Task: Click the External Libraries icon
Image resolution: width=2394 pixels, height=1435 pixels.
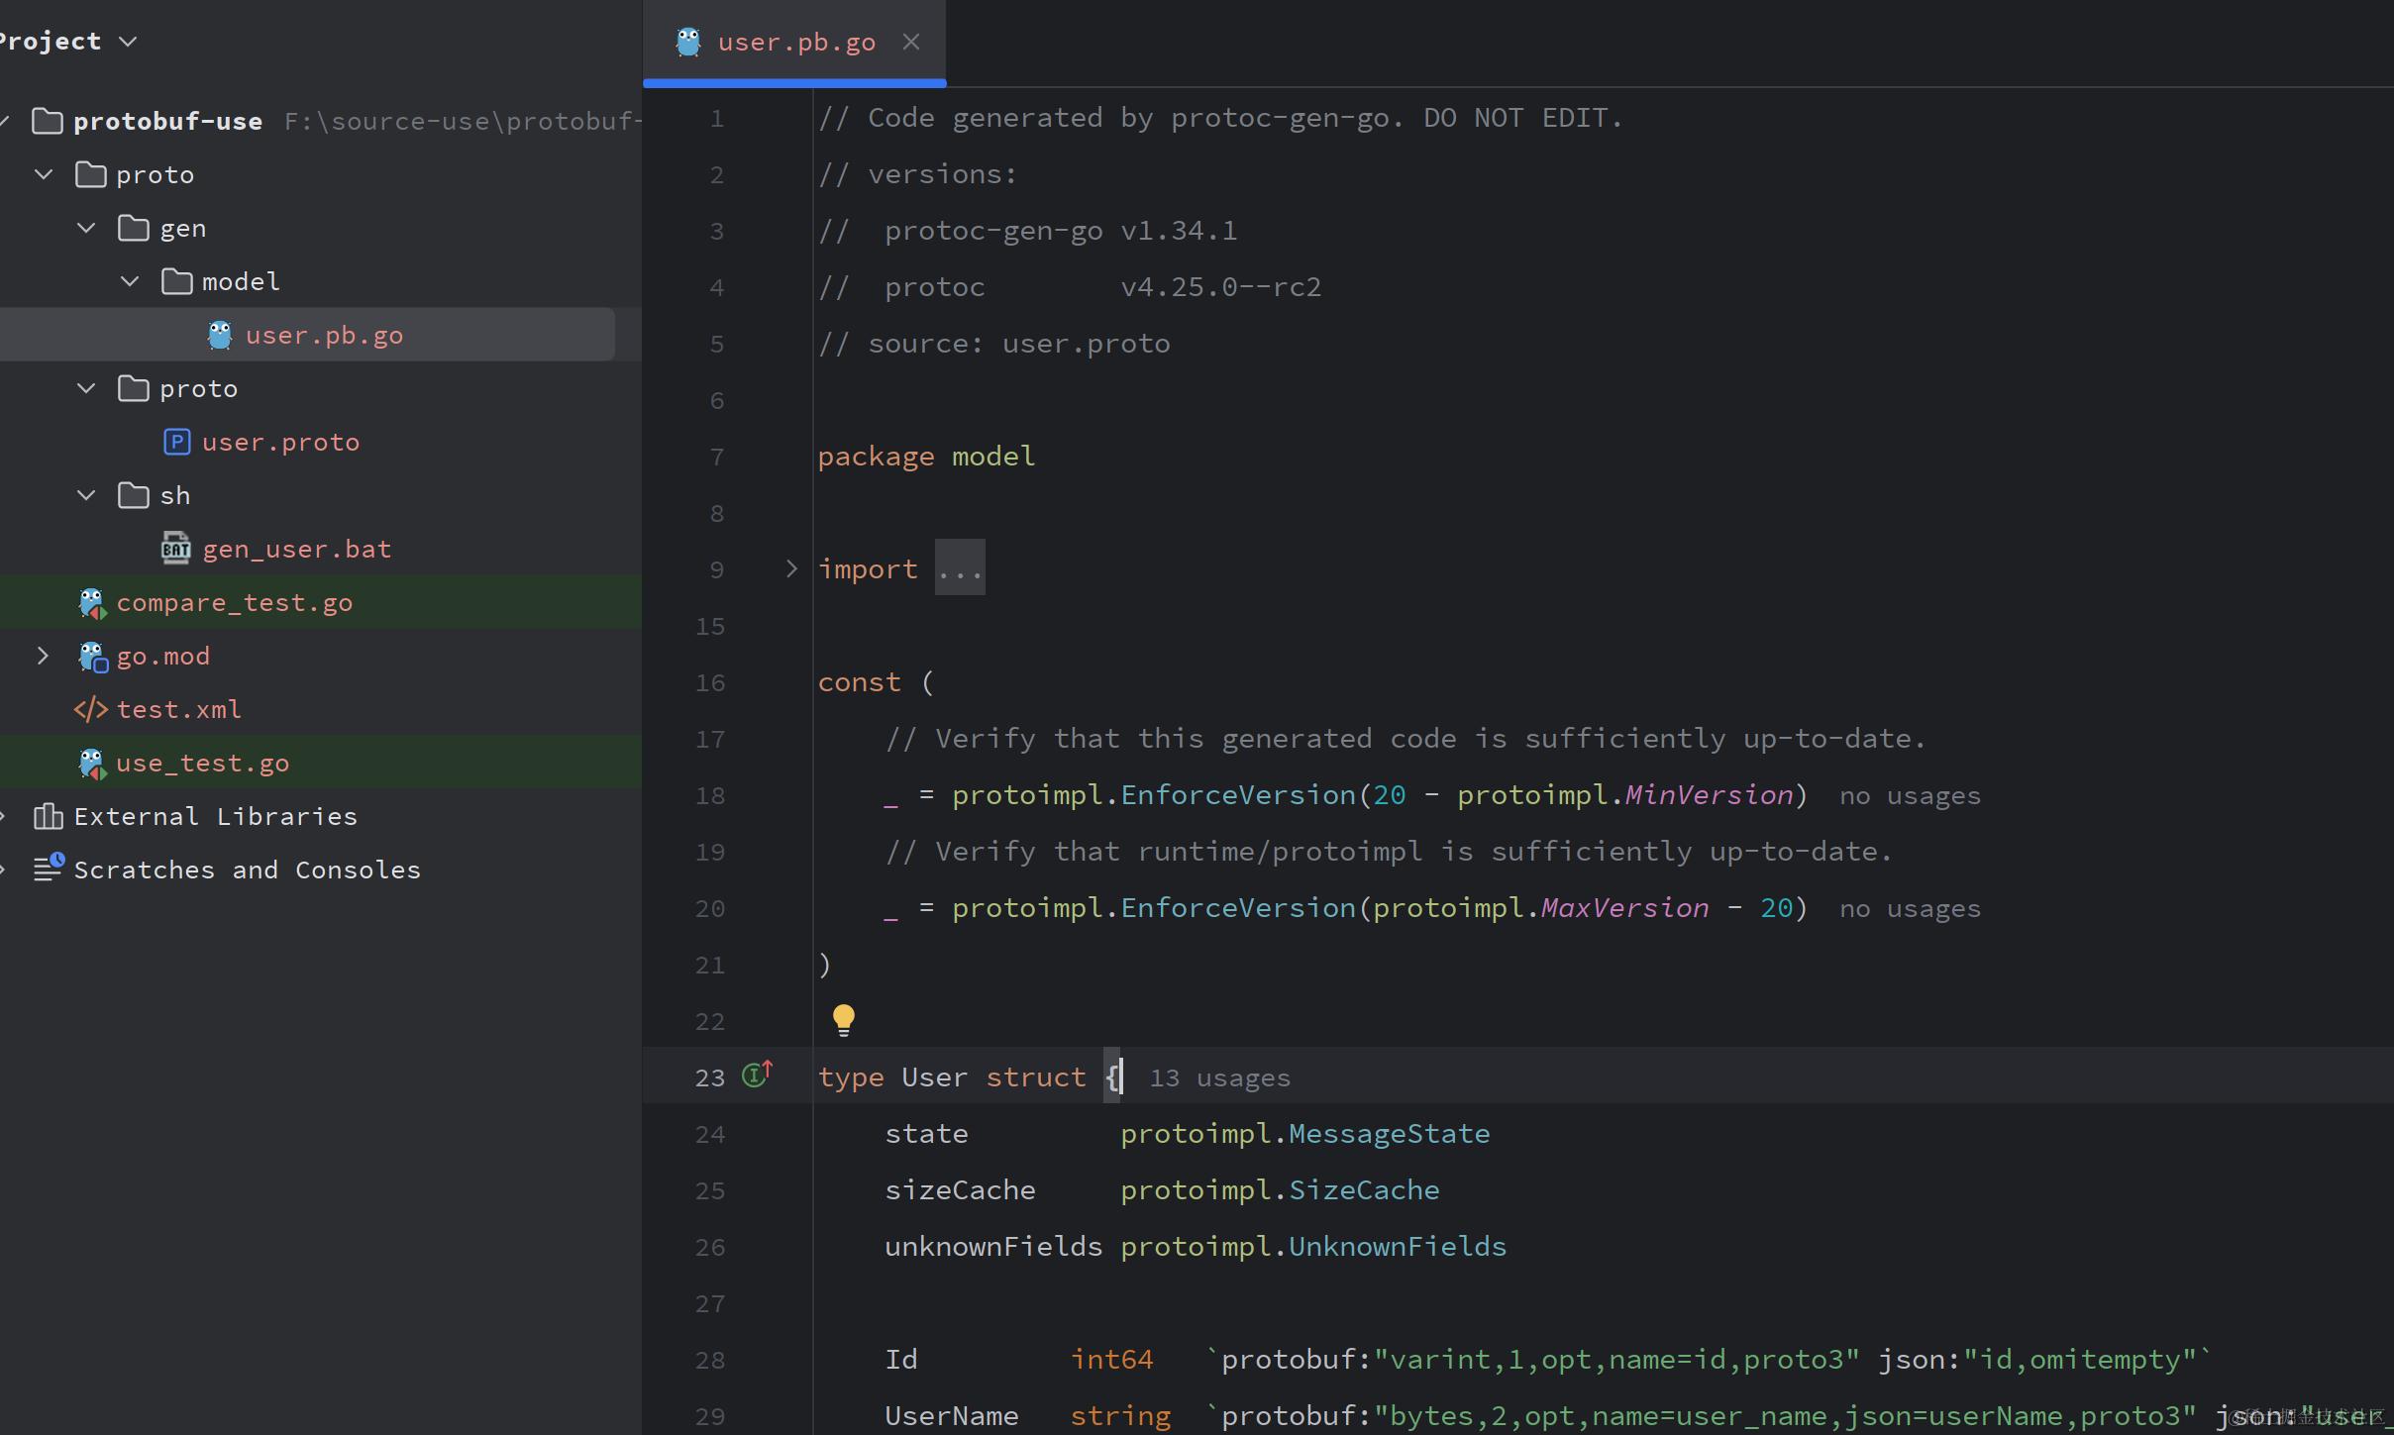Action: pyautogui.click(x=48, y=816)
